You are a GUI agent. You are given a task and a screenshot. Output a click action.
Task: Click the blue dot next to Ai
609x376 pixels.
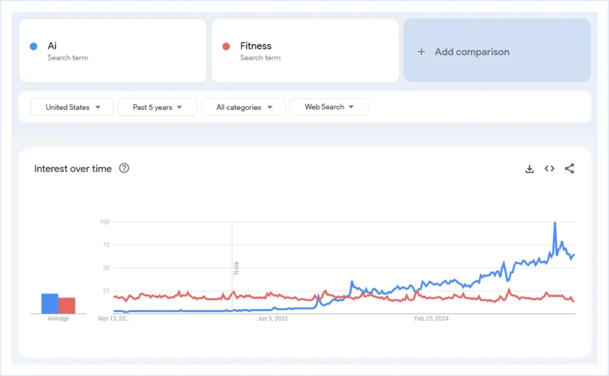pos(34,46)
